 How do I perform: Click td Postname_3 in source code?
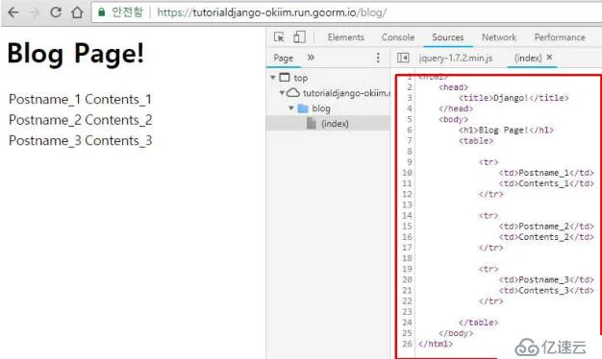[x=546, y=279]
